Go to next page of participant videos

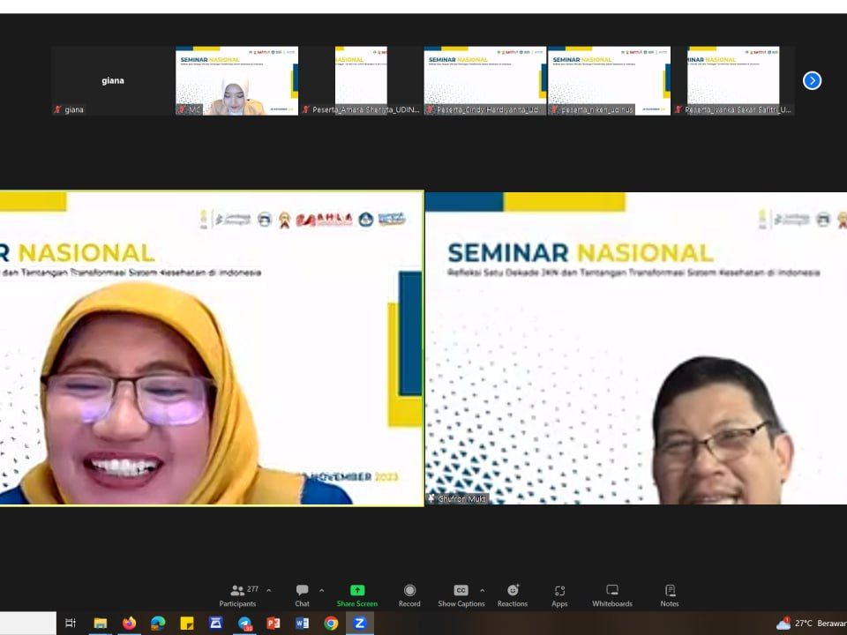click(x=812, y=79)
